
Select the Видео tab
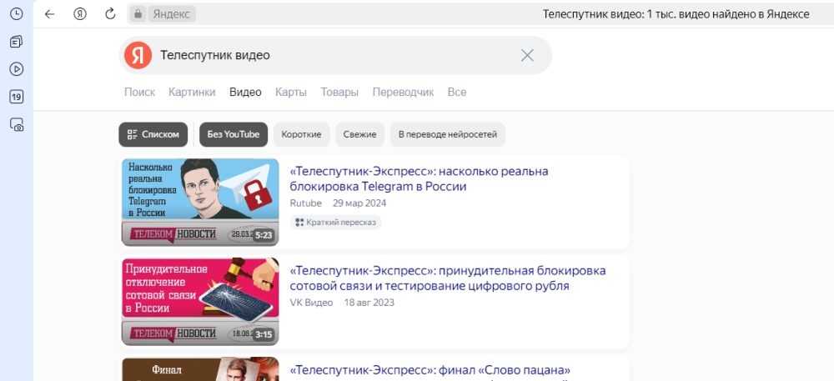pyautogui.click(x=245, y=93)
